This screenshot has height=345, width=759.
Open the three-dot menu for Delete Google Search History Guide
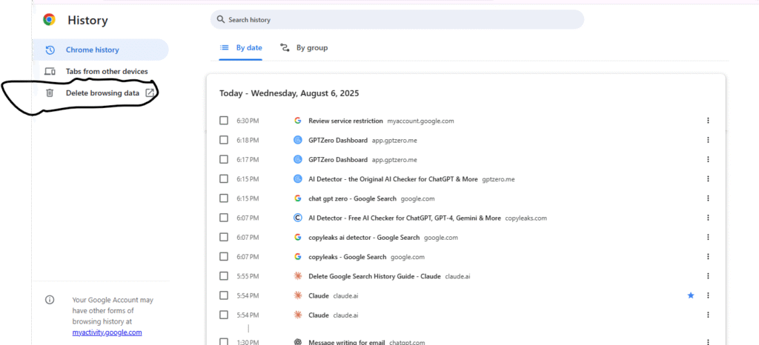click(x=708, y=276)
